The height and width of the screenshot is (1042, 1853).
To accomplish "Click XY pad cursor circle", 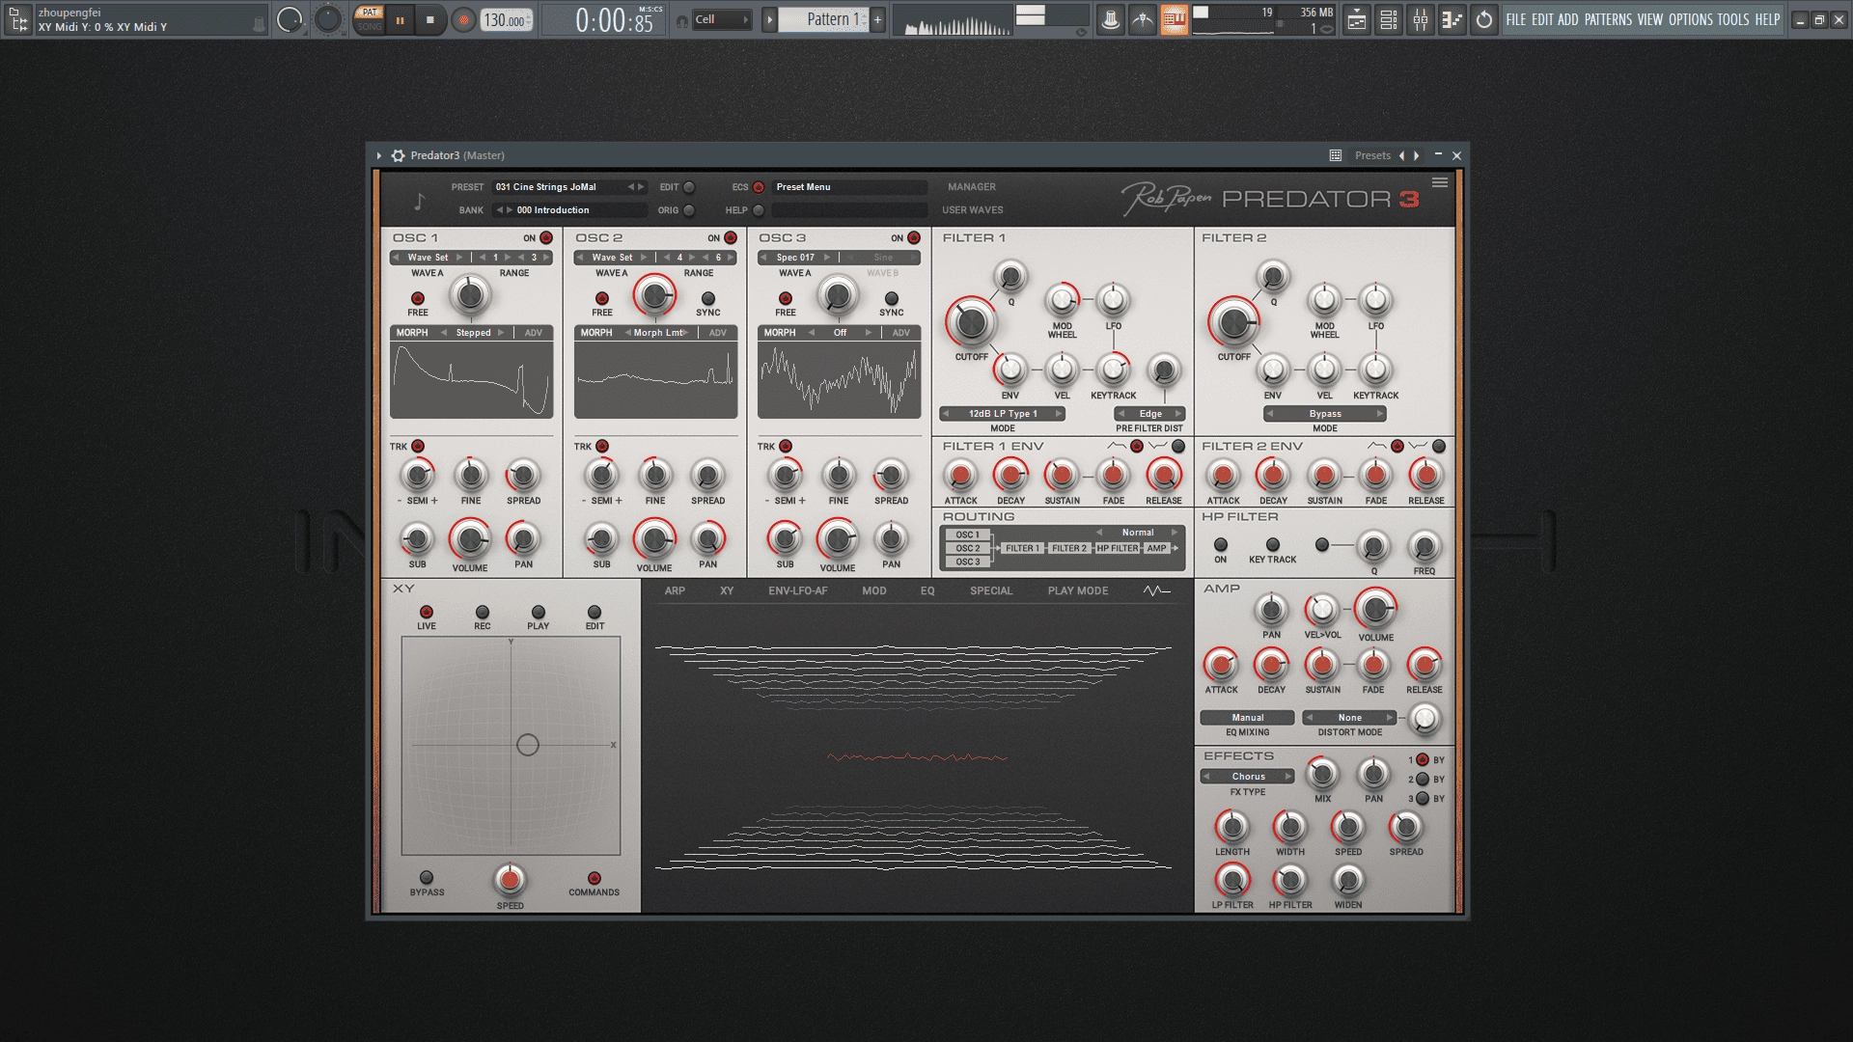I will [528, 745].
